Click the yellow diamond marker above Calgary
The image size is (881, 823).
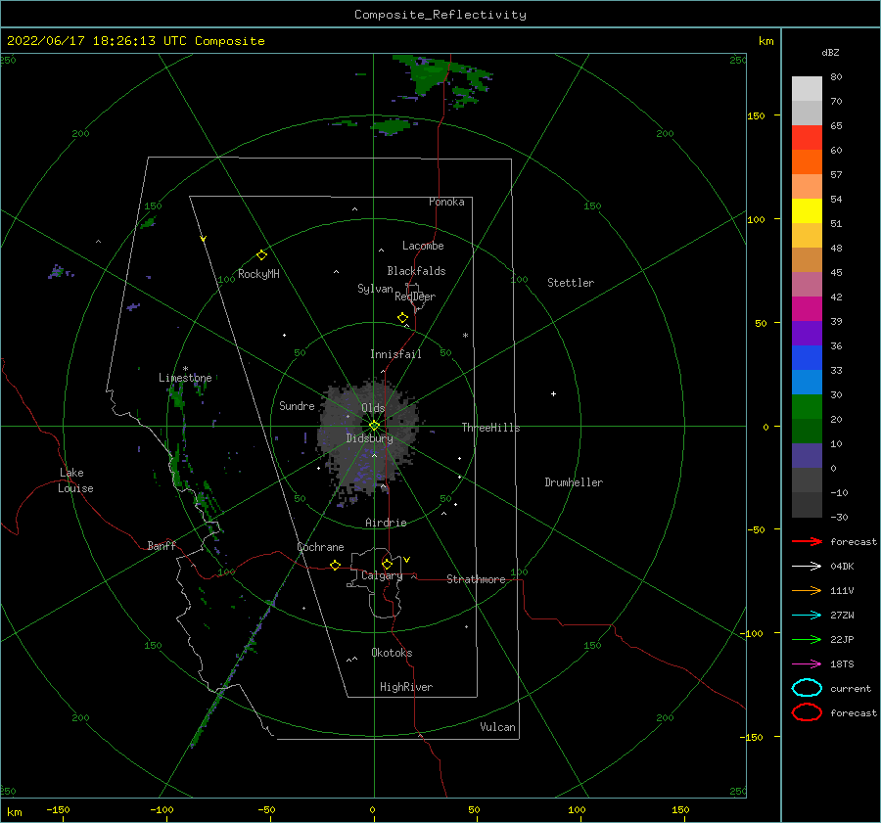point(387,564)
